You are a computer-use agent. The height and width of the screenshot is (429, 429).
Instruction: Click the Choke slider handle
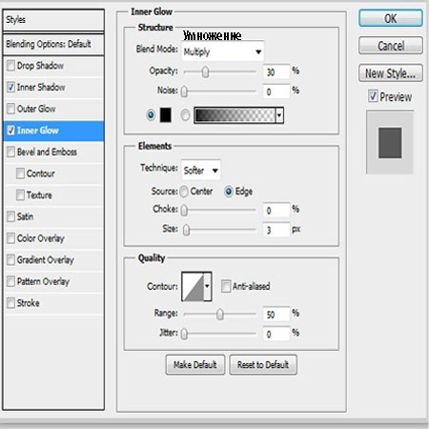(x=184, y=211)
